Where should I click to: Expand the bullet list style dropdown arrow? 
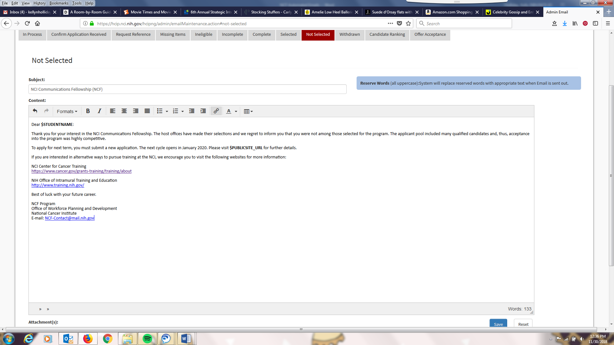[167, 111]
